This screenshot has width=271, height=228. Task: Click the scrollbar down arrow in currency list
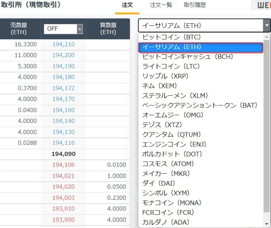pos(267,224)
